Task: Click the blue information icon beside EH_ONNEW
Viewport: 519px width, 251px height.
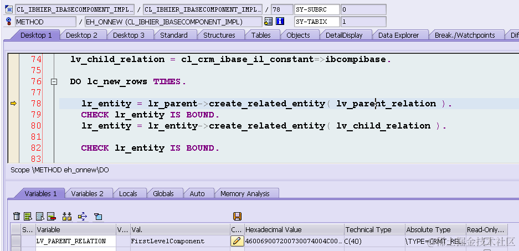Action: (280, 22)
